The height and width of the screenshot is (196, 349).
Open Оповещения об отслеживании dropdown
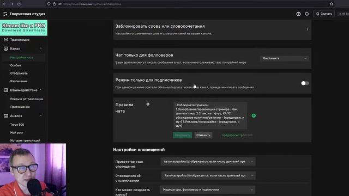pyautogui.click(x=208, y=175)
